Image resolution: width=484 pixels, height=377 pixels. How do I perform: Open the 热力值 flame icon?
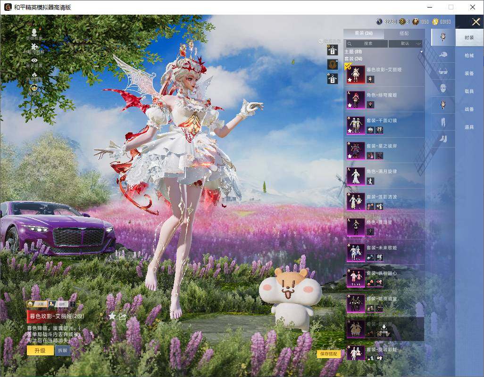tap(34, 74)
